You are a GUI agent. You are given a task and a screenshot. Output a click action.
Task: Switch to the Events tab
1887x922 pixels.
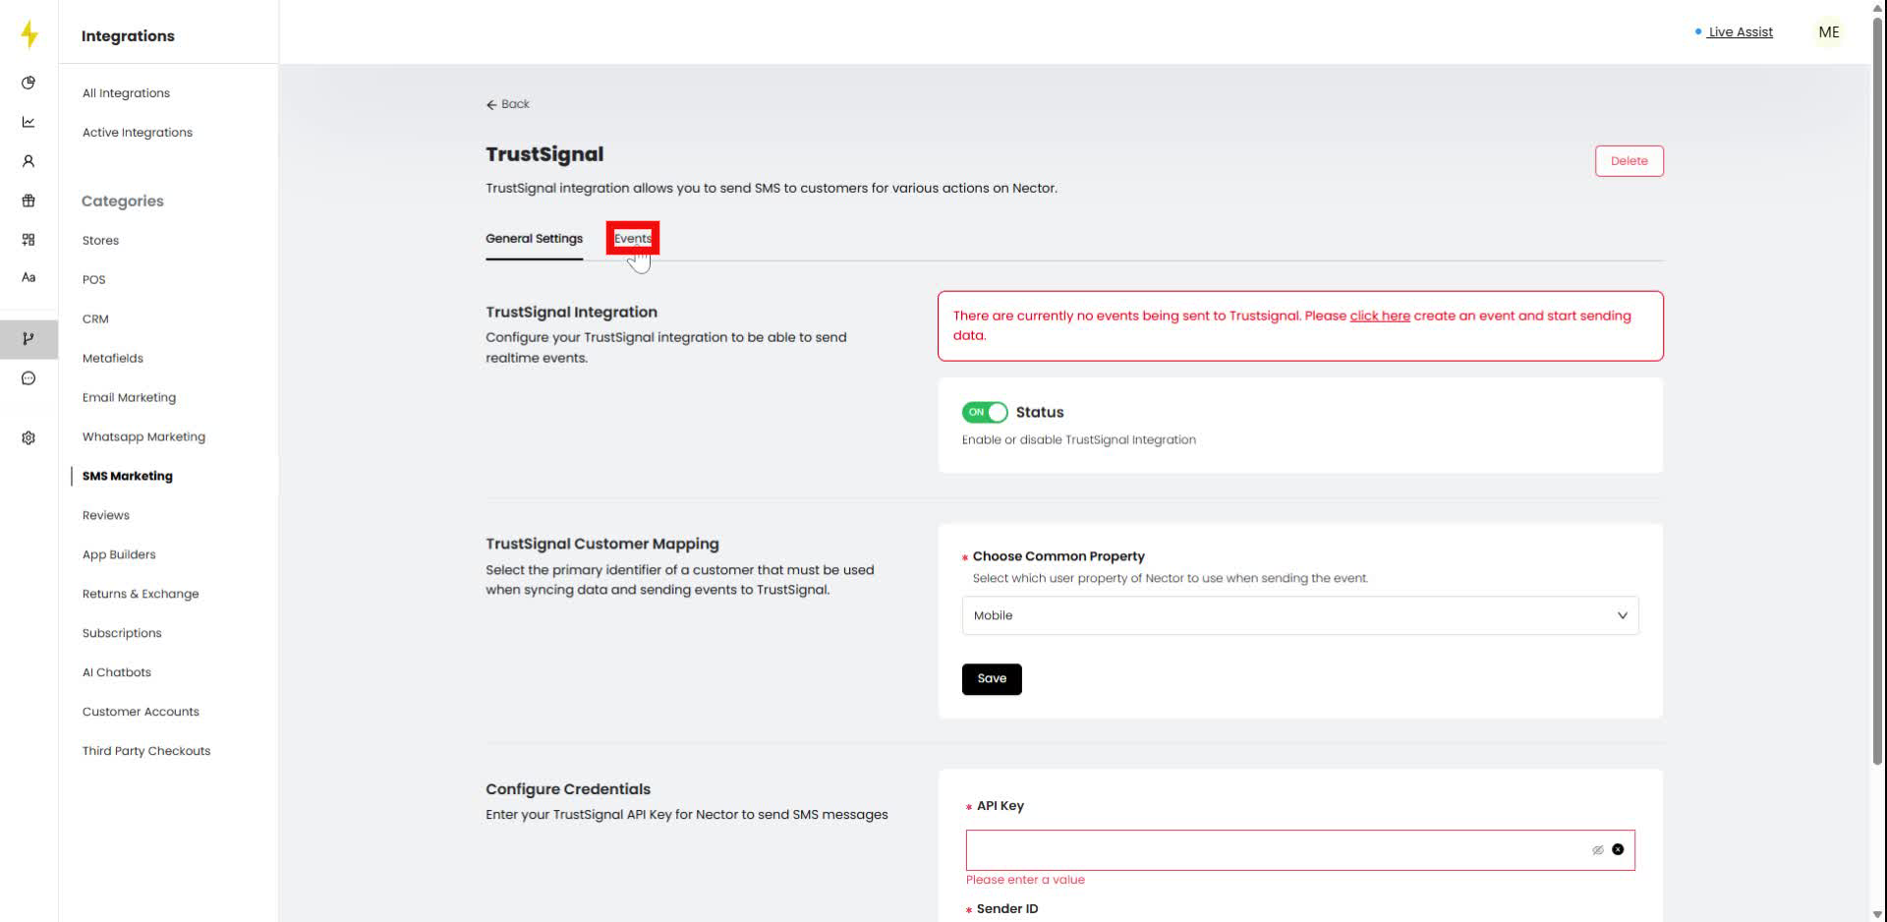click(x=632, y=238)
